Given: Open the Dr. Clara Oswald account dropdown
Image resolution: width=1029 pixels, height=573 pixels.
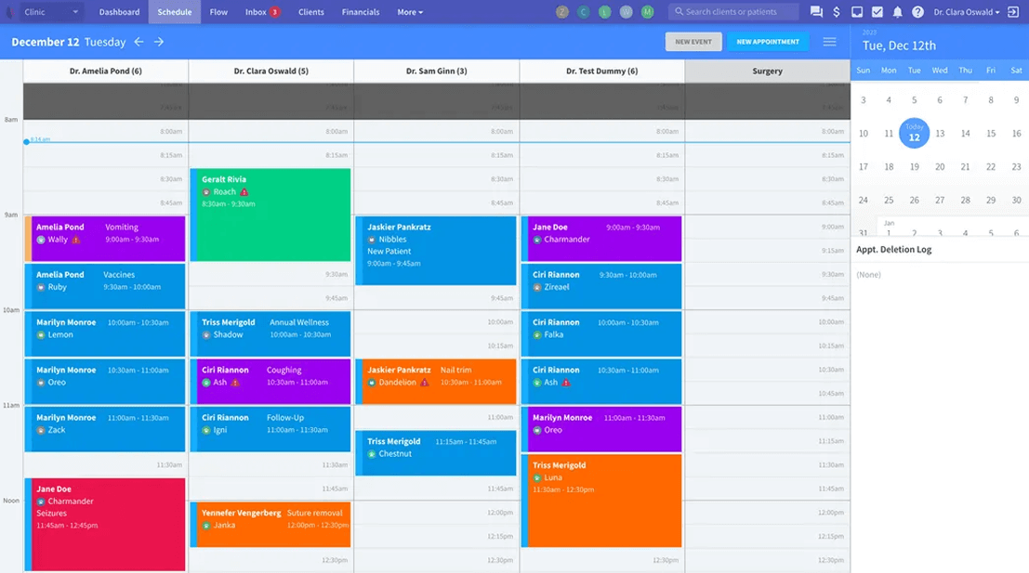Looking at the screenshot, I should click(x=962, y=12).
